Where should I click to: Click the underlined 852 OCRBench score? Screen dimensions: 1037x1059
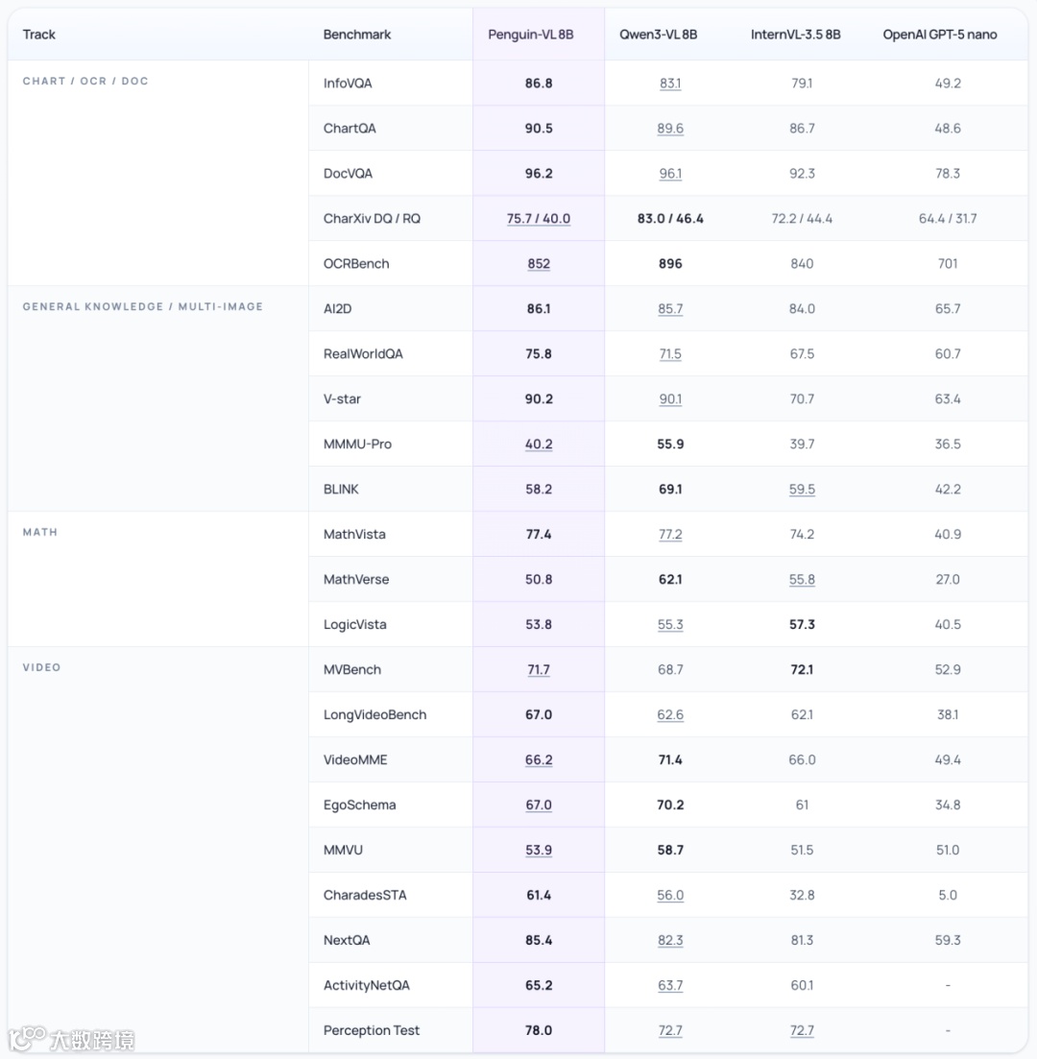pyautogui.click(x=539, y=264)
